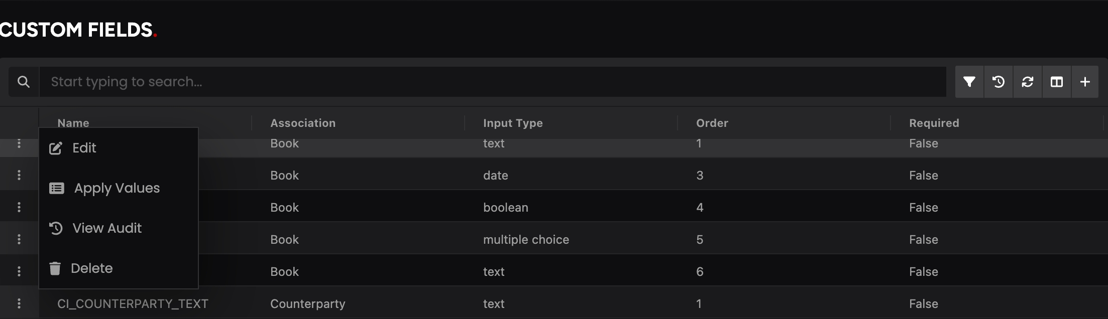Click the plus icon to add field
This screenshot has width=1108, height=319.
(x=1085, y=82)
